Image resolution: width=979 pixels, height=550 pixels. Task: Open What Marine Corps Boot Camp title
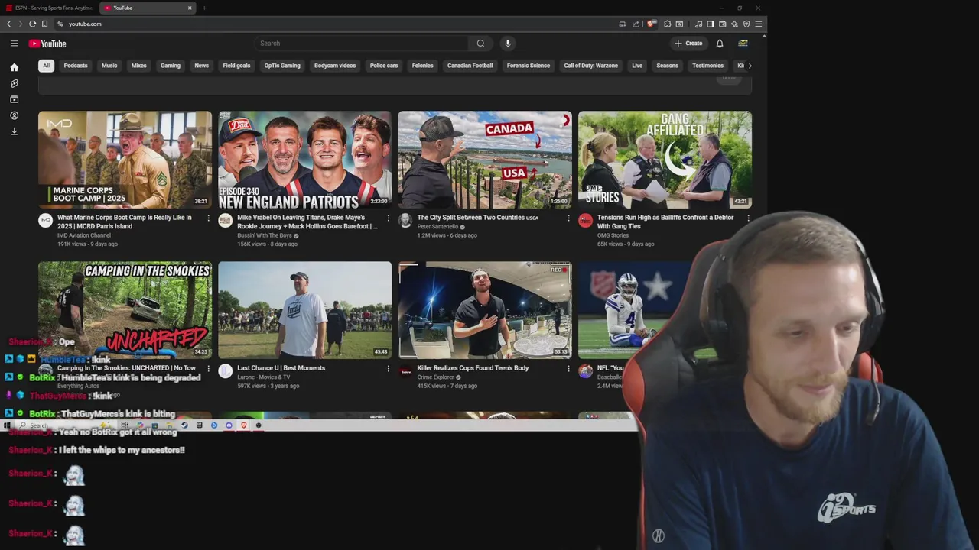click(x=125, y=222)
